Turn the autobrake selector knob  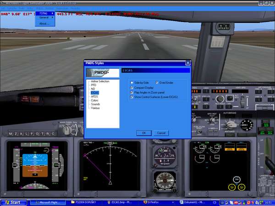click(231, 124)
